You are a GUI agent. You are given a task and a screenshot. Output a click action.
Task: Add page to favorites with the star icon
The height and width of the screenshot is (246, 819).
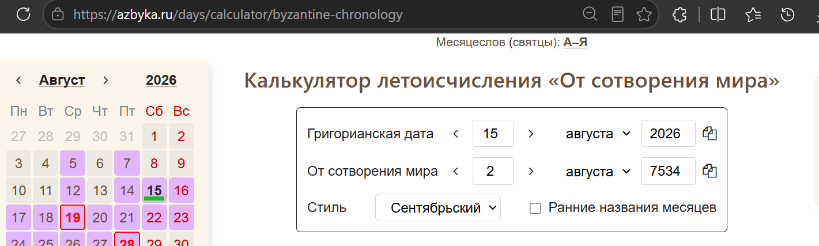(x=644, y=14)
